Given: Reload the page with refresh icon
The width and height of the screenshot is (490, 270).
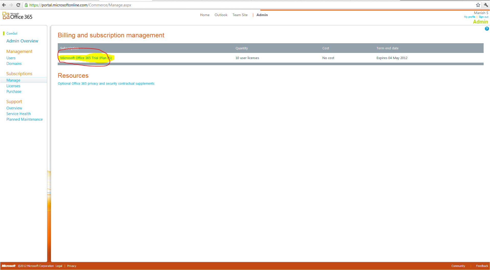Looking at the screenshot, I should pos(18,5).
